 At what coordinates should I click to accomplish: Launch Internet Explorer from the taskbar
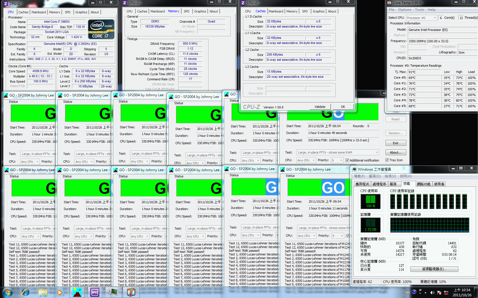(x=25, y=292)
